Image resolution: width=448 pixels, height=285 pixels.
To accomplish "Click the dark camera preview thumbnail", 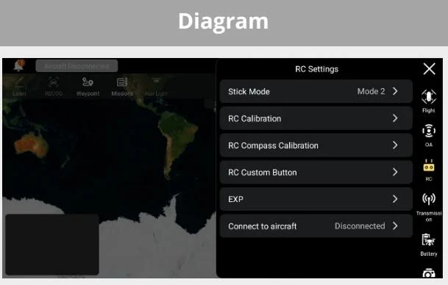I will coord(52,245).
